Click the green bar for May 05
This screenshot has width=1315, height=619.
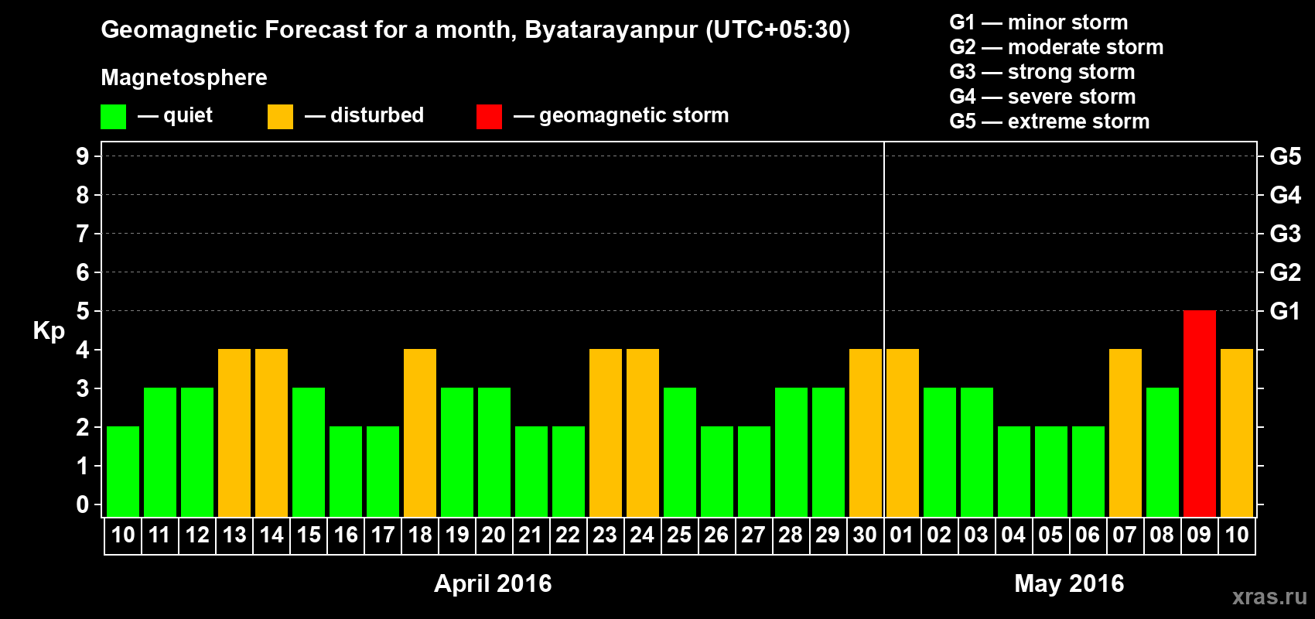[x=1051, y=471]
